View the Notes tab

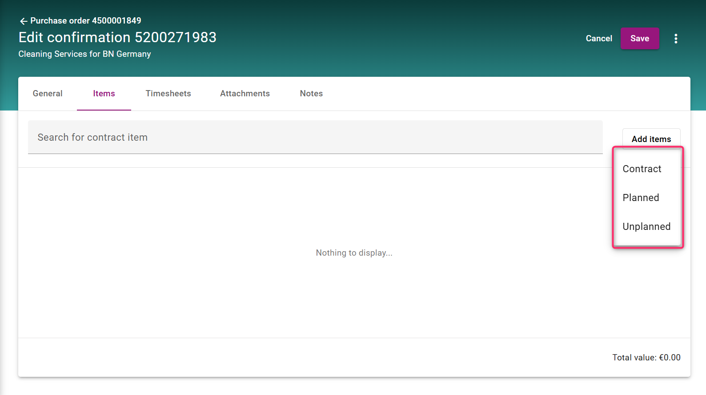[311, 94]
